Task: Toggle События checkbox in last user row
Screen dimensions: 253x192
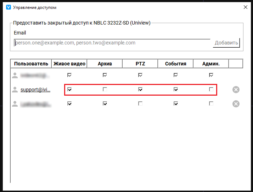Action: coord(176,103)
